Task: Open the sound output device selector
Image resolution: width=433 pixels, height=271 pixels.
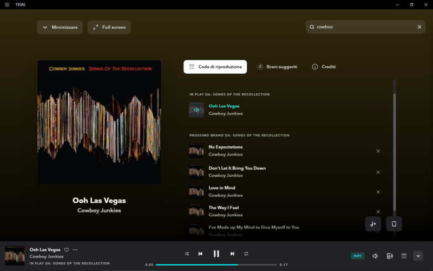Action: pos(390,256)
